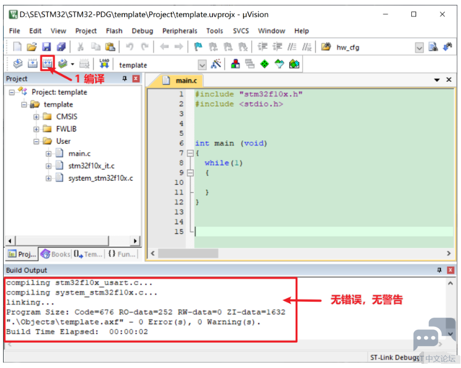The width and height of the screenshot is (461, 368).
Task: Expand system_stm32f10x.c in the tree
Action: click(x=48, y=179)
